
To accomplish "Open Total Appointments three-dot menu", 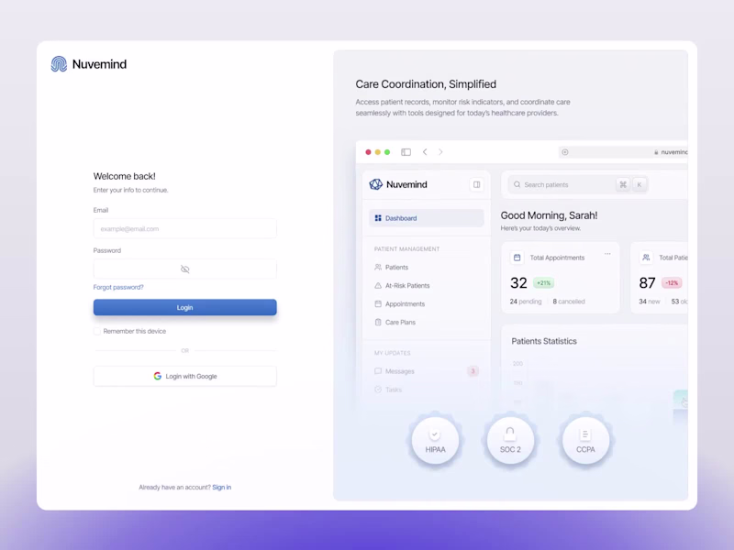I will 607,254.
